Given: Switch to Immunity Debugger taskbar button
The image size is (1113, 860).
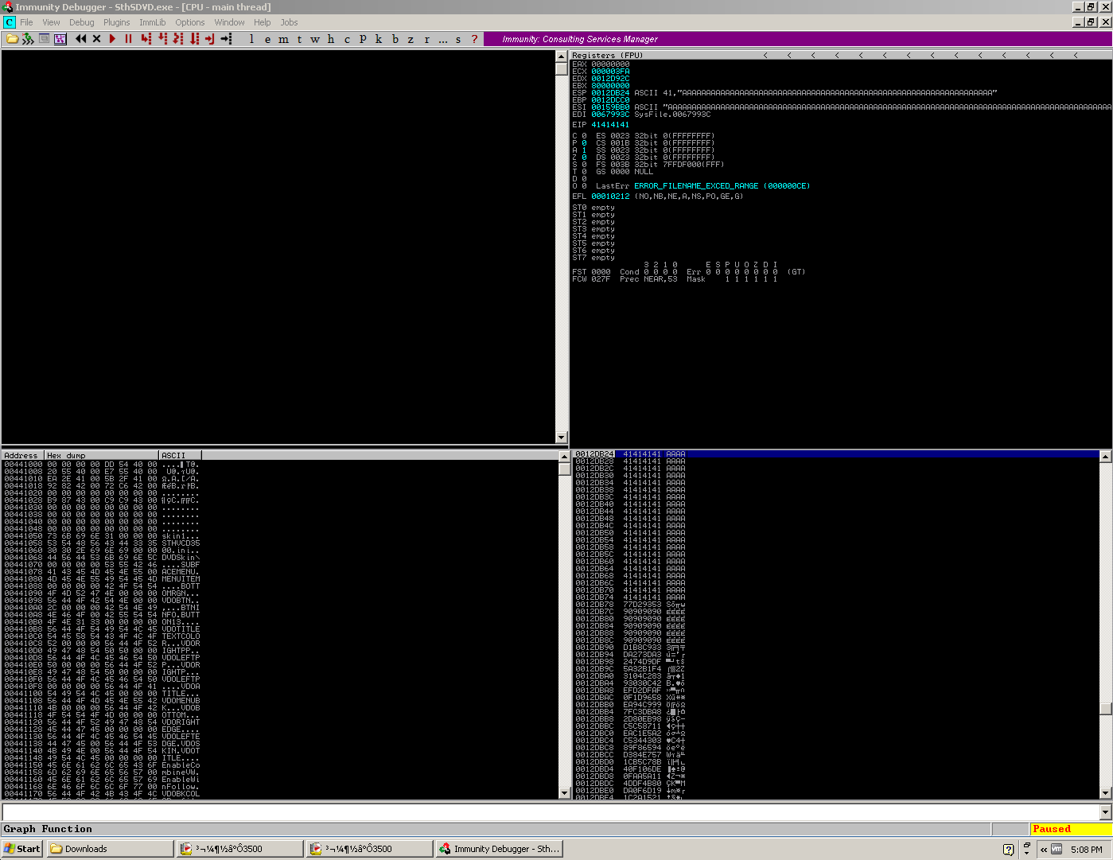Looking at the screenshot, I should [x=500, y=849].
